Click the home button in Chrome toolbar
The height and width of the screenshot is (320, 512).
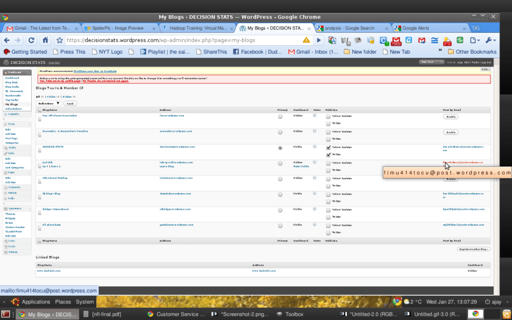pyautogui.click(x=45, y=40)
